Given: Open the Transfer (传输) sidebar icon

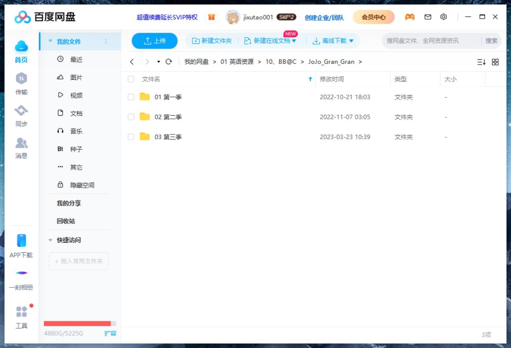Looking at the screenshot, I should [x=21, y=79].
